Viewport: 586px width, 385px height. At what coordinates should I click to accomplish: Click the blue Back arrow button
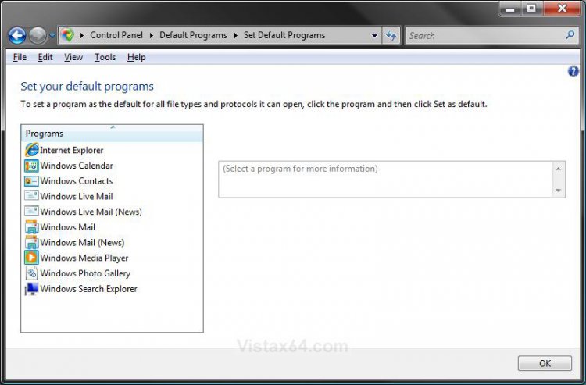click(17, 36)
